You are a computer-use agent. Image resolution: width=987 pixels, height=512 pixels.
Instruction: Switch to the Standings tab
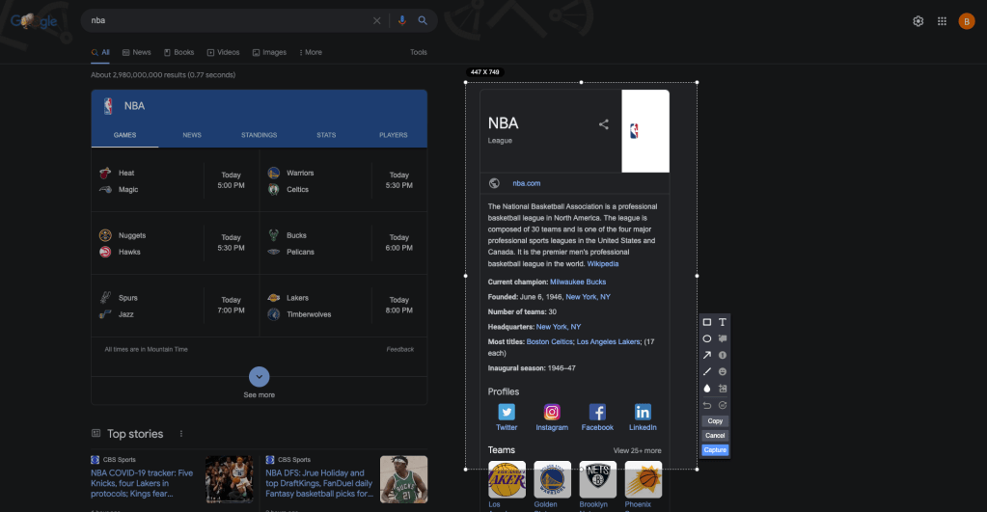(259, 135)
